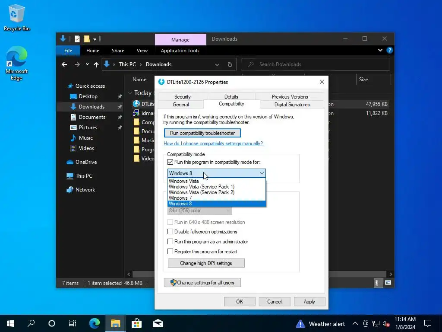Uncheck Run this program in compatibility mode
This screenshot has height=332, width=442.
tap(170, 162)
